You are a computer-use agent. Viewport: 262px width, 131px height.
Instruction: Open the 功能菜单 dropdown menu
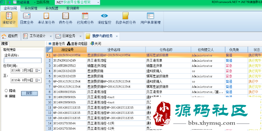(x=21, y=2)
